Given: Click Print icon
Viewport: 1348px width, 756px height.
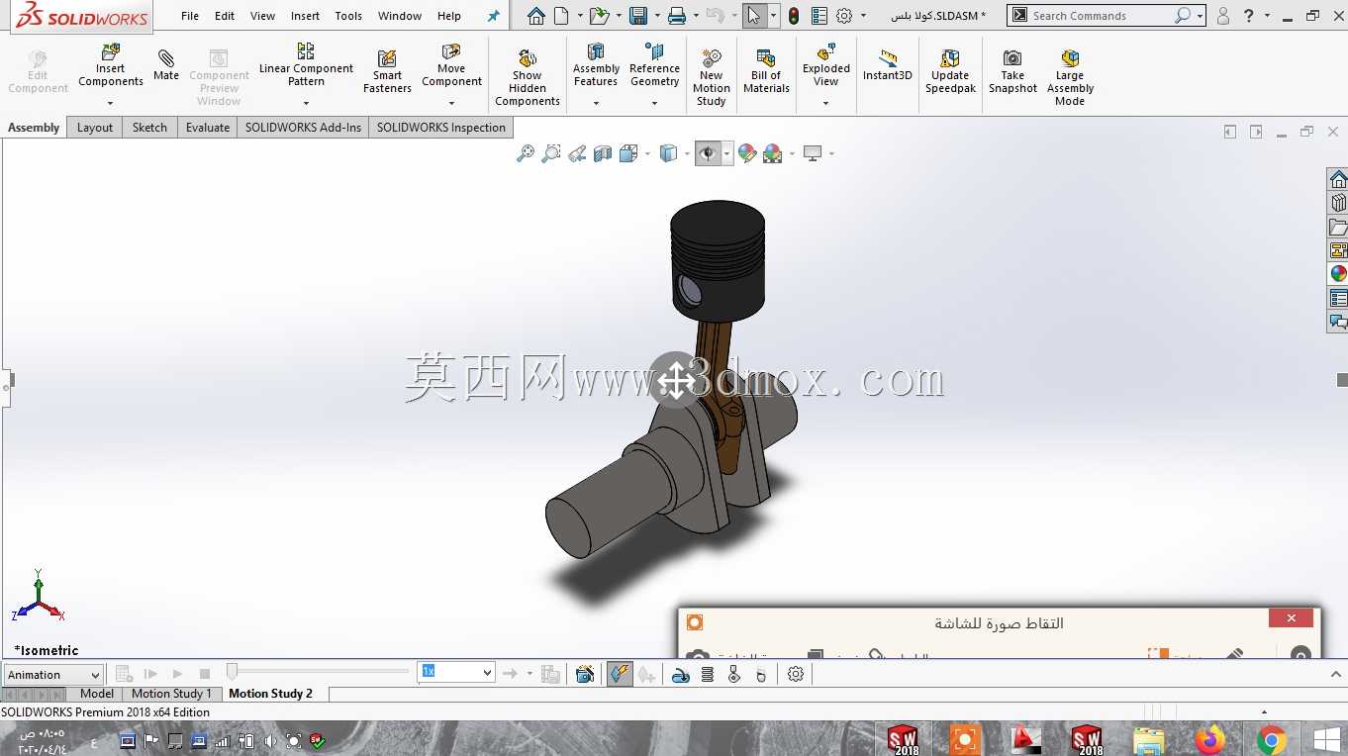Looking at the screenshot, I should pyautogui.click(x=677, y=16).
